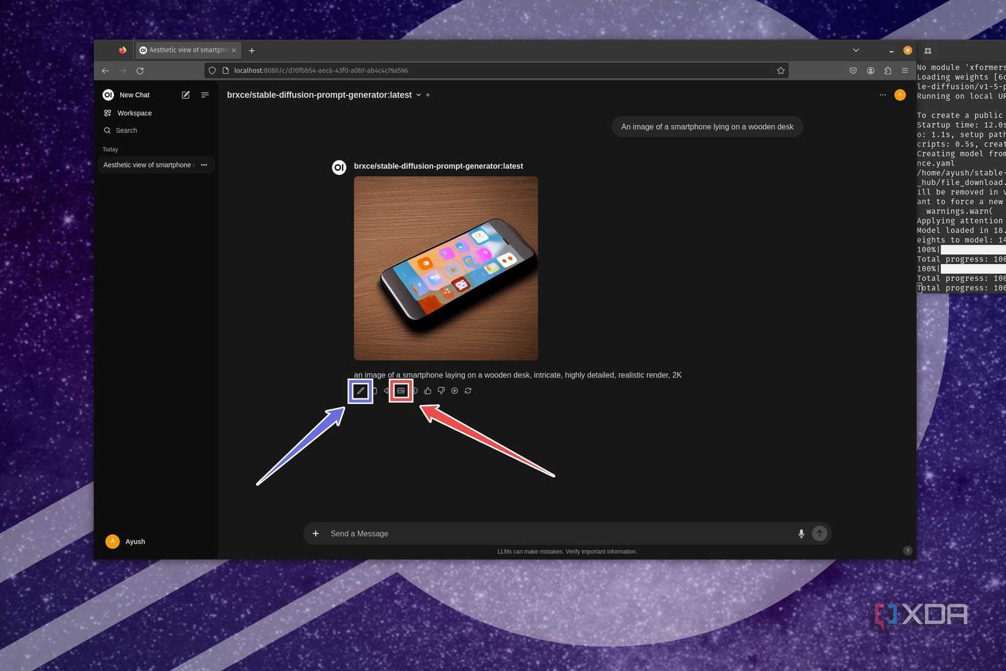Click the send message arrow button
This screenshot has height=671, width=1006.
[x=819, y=534]
